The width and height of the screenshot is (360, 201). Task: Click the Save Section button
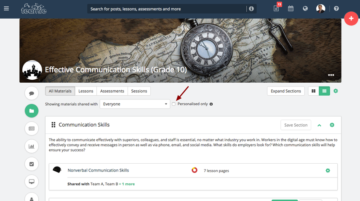tap(296, 125)
